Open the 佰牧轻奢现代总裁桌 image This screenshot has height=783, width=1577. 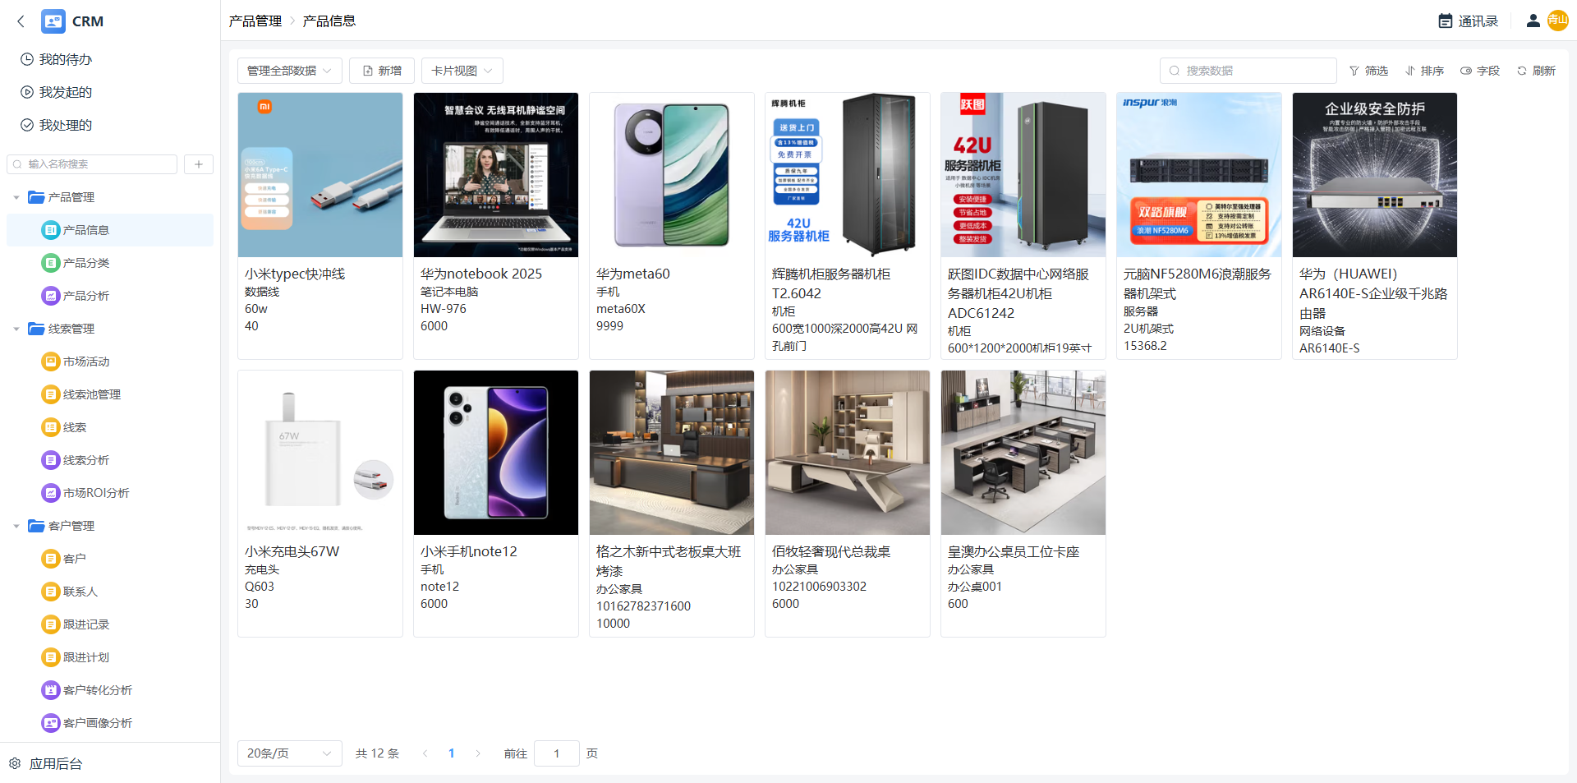pyautogui.click(x=848, y=453)
